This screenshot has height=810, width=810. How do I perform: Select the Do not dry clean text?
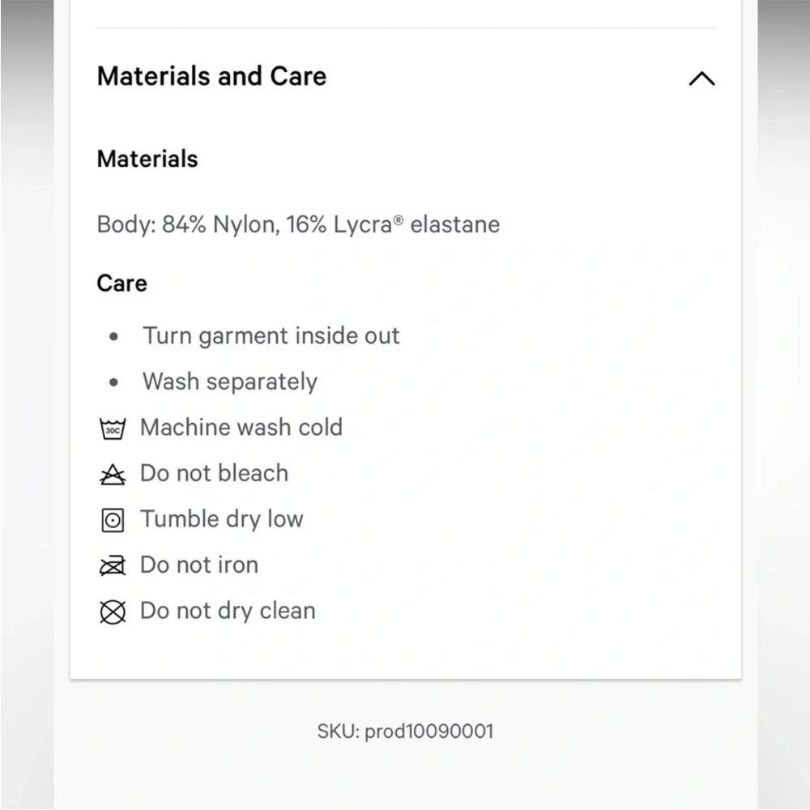tap(228, 611)
